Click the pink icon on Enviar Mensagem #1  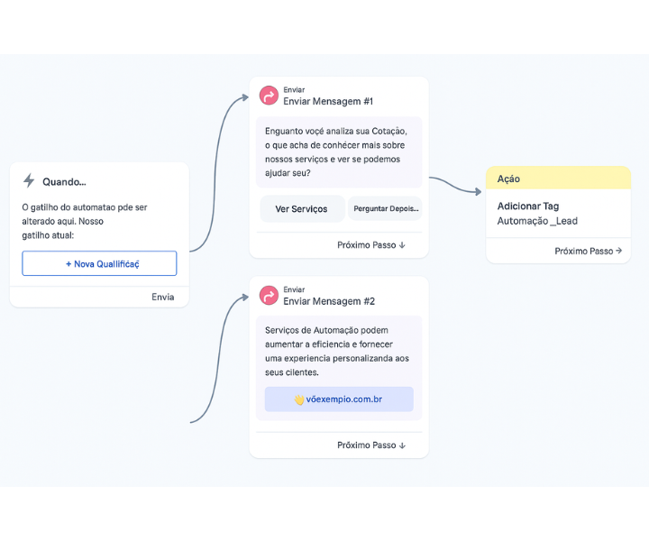pyautogui.click(x=269, y=96)
